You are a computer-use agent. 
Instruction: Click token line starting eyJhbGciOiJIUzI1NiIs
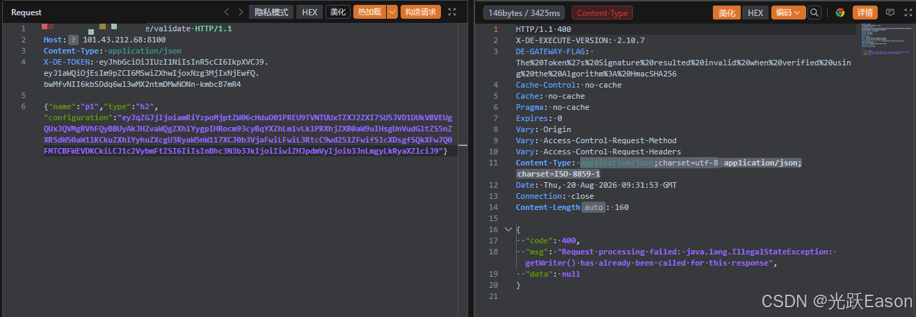click(x=184, y=62)
